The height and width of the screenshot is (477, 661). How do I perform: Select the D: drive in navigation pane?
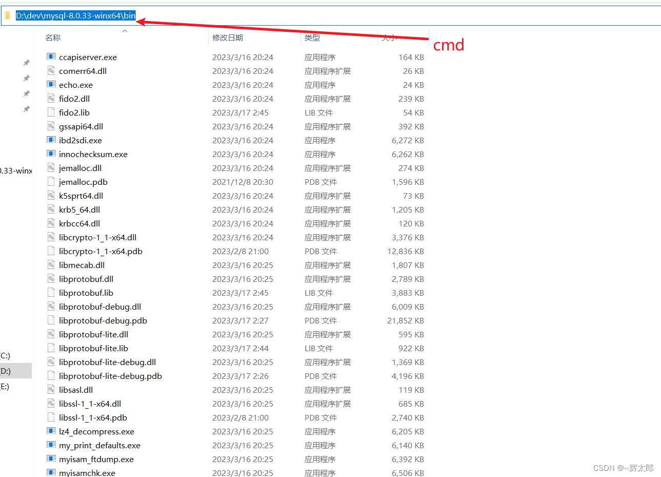[x=15, y=371]
